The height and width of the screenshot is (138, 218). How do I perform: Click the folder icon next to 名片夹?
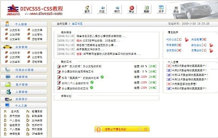(5, 111)
